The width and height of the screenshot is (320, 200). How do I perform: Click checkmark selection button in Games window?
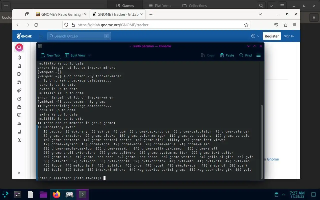click(271, 5)
